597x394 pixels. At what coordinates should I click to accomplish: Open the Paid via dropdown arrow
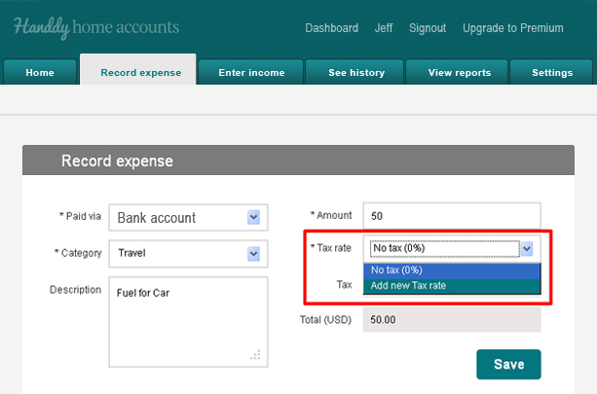coord(253,218)
